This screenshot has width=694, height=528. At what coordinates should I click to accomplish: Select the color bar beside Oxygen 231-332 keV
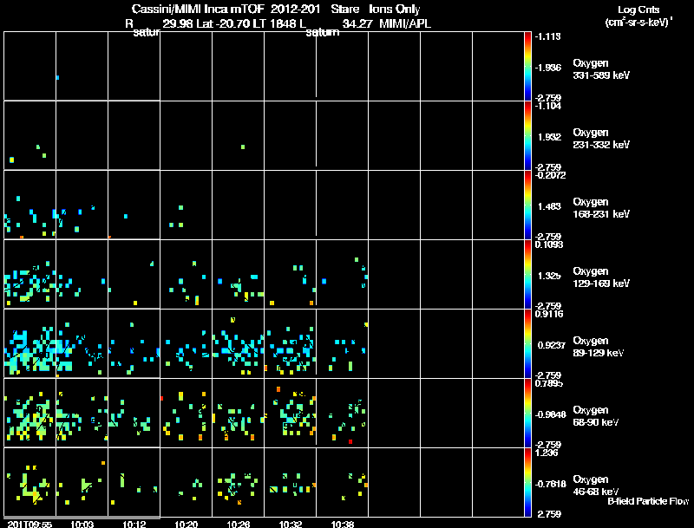pyautogui.click(x=527, y=135)
